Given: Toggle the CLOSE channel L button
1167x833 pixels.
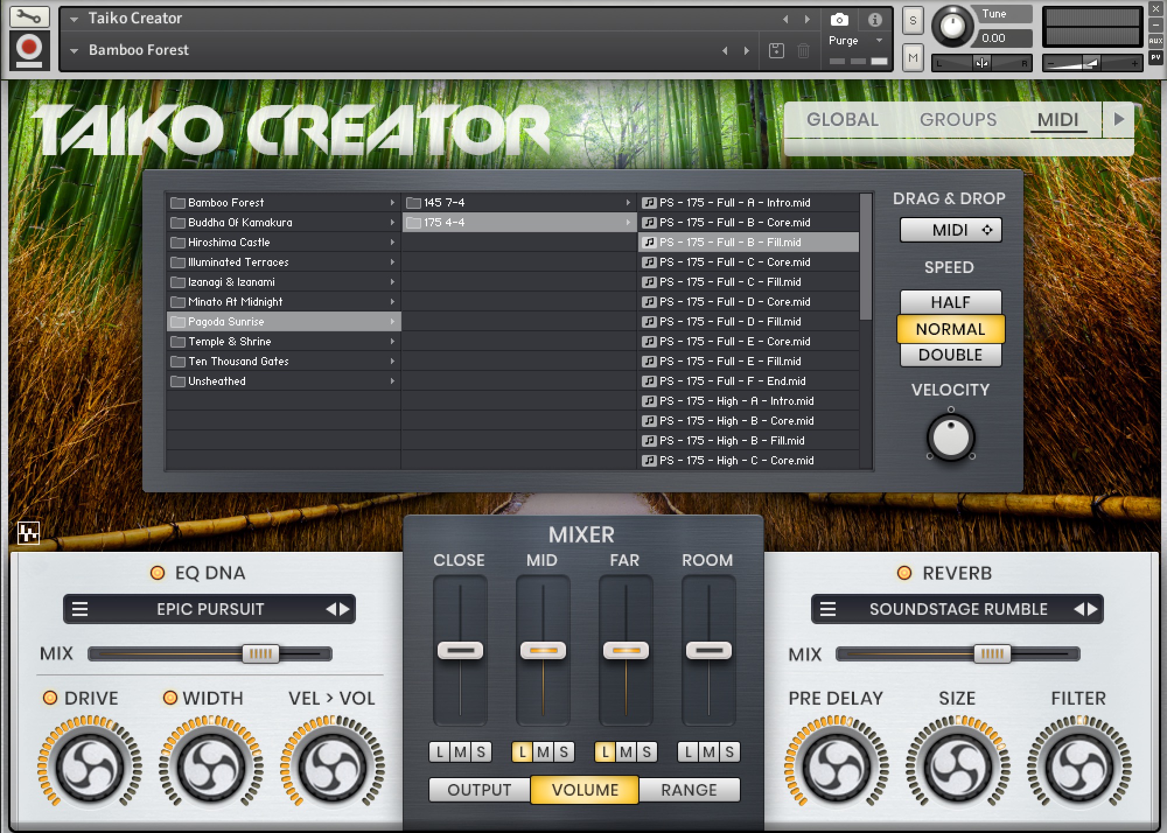Looking at the screenshot, I should click(439, 752).
